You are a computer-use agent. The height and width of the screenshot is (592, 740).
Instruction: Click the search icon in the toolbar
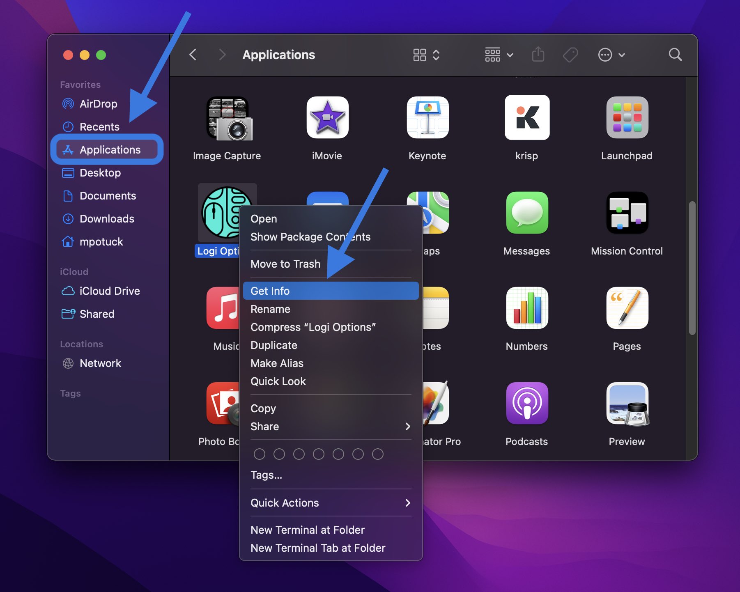coord(675,55)
